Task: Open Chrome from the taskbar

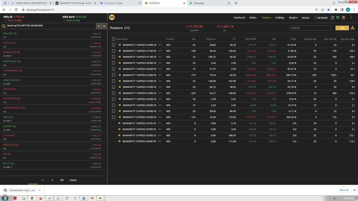Action: [x=32, y=198]
